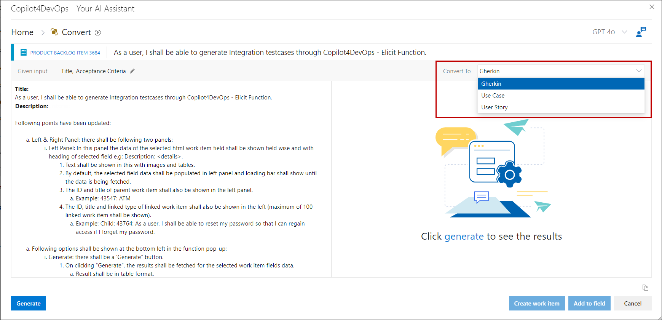Close the Copilot4DevOps dialog
This screenshot has height=320, width=662.
pos(652,7)
